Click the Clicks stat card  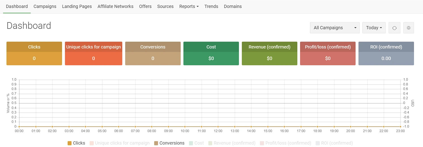[34, 54]
